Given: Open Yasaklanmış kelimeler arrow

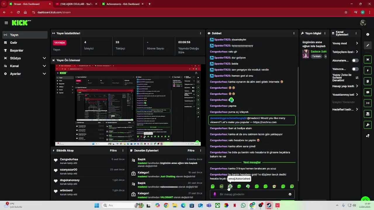Looking at the screenshot, I should coord(357,95).
